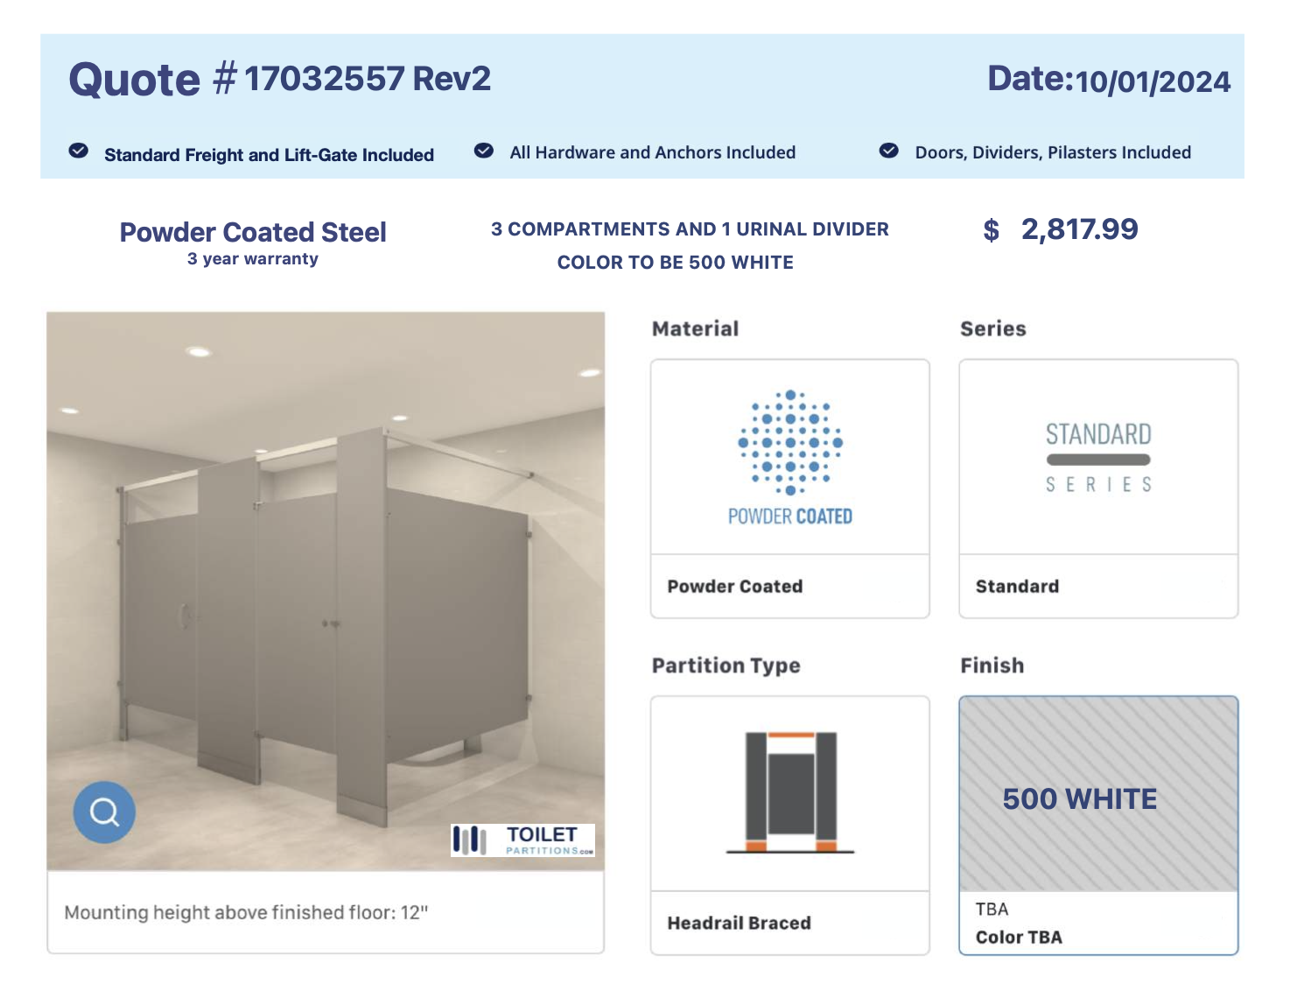Viewport: 1290px width, 991px height.
Task: Click checkmark icon beside All Hardware
Action: click(x=484, y=151)
